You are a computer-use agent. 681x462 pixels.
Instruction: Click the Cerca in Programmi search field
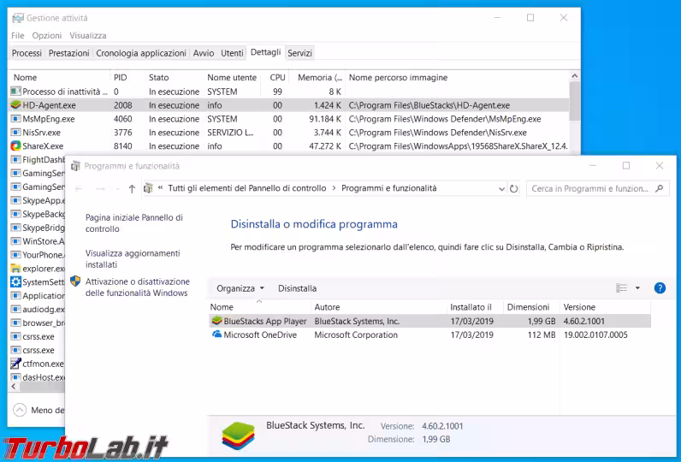(x=598, y=188)
